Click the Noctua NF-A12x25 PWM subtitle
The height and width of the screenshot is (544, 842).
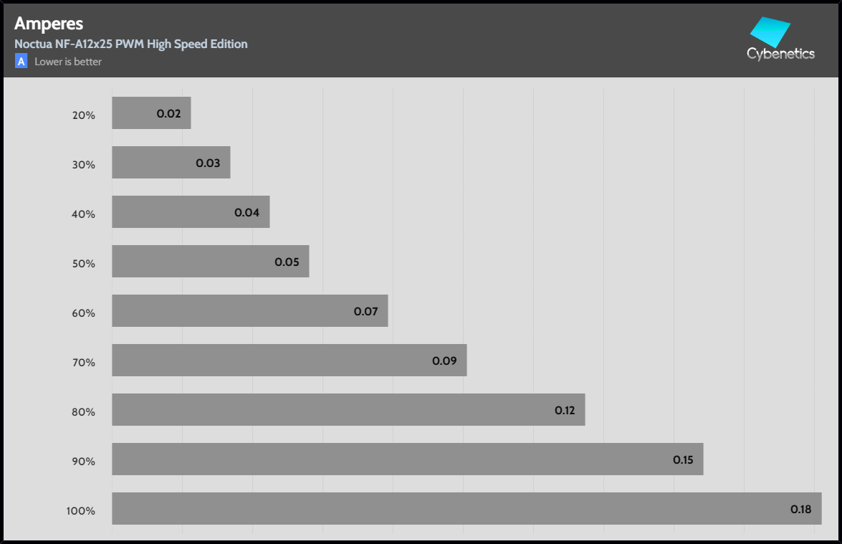coord(131,44)
